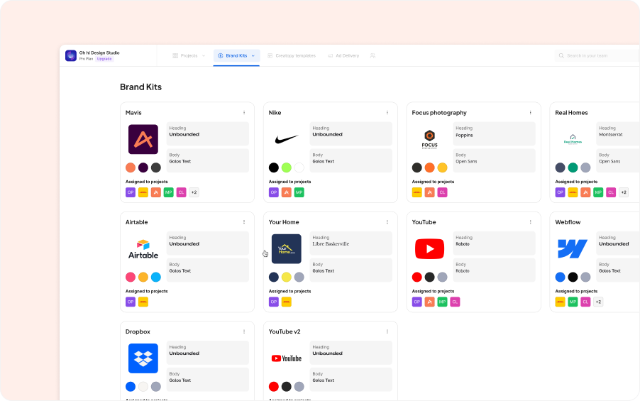Open the Focus photography kit options menu

[531, 113]
